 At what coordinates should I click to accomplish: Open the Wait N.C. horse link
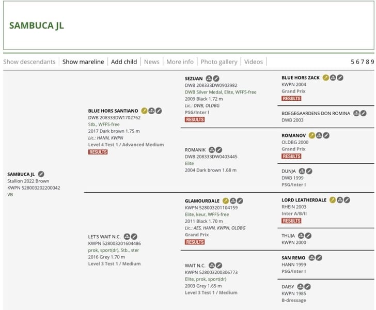(x=195, y=266)
